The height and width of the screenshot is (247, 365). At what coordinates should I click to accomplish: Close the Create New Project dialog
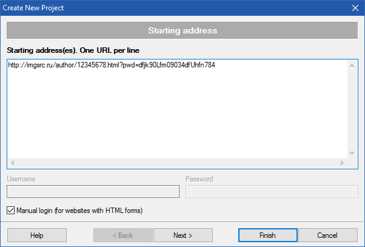(355, 8)
